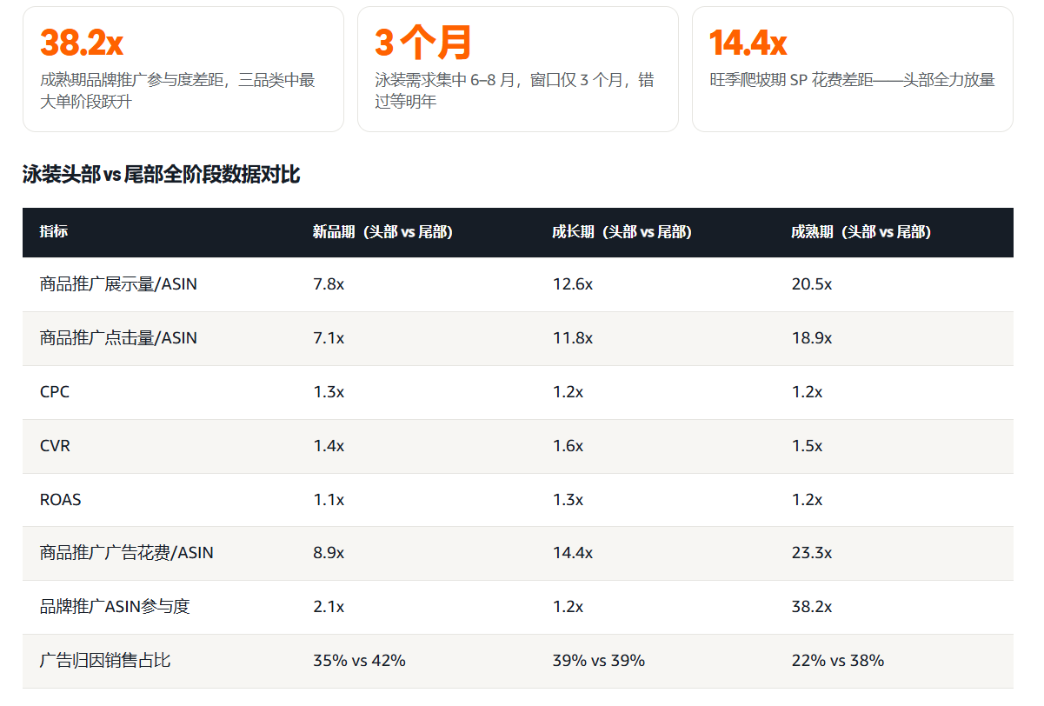The height and width of the screenshot is (706, 1044).
Task: Click the 35% vs 42% cell
Action: tap(359, 661)
